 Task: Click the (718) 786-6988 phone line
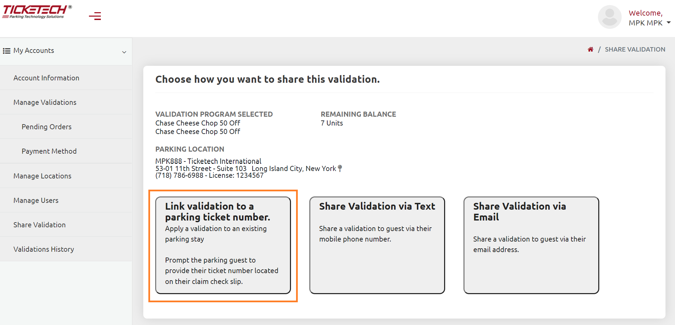[209, 175]
